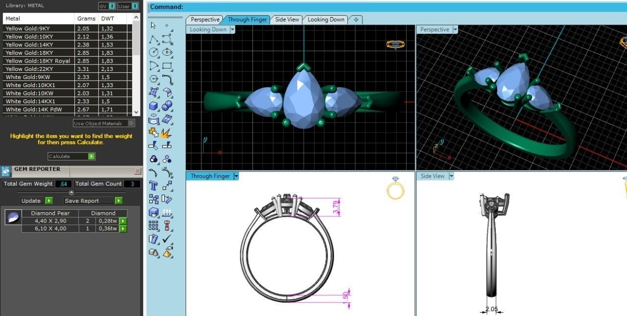This screenshot has height=316, width=627.
Task: Switch to the Side View tab
Action: click(x=287, y=20)
